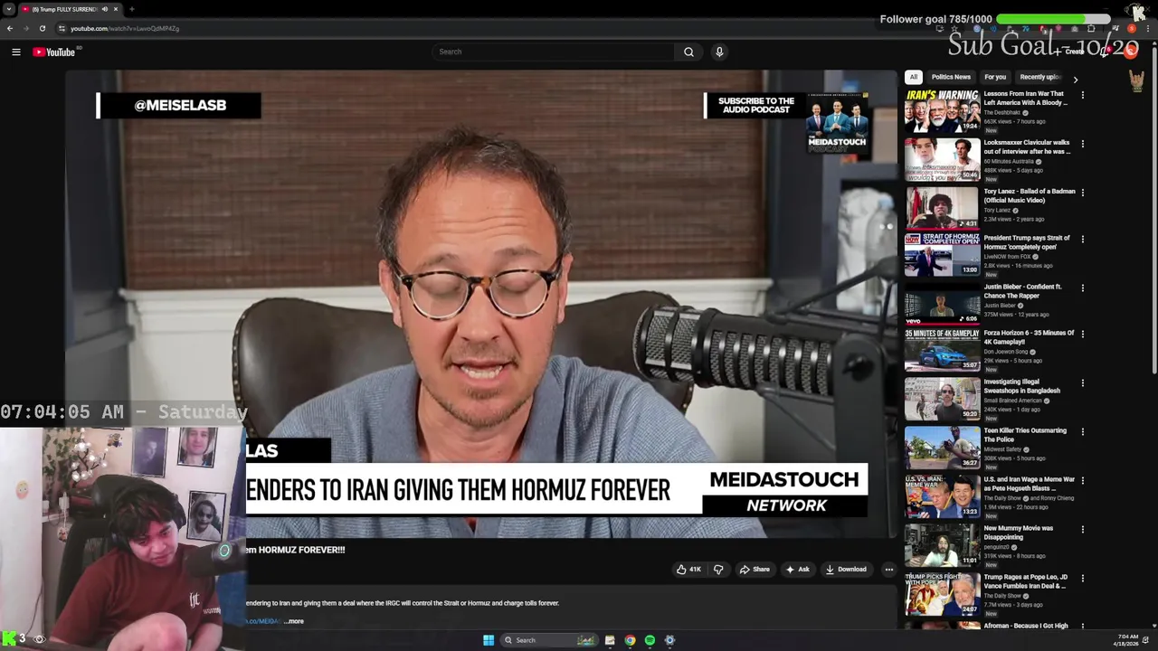The image size is (1158, 651).
Task: Visit Midwest Safety channel name
Action: coord(1002,449)
